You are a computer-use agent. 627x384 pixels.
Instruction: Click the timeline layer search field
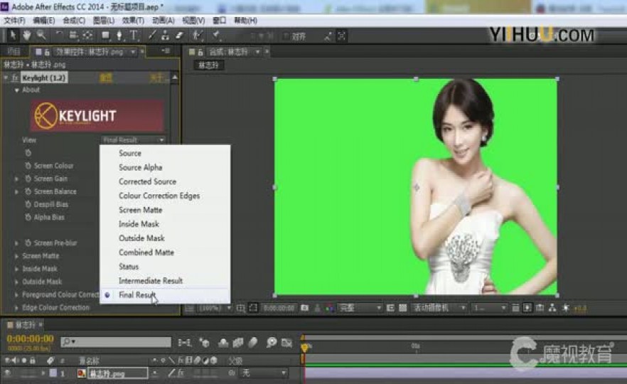tap(116, 341)
